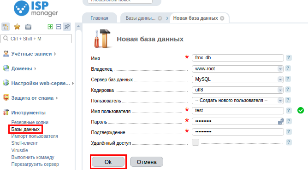
Task: Switch to the Главная tab
Action: pos(100,18)
